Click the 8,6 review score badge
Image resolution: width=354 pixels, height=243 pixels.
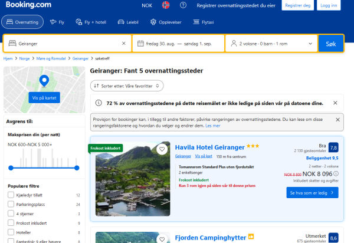pos(333,238)
